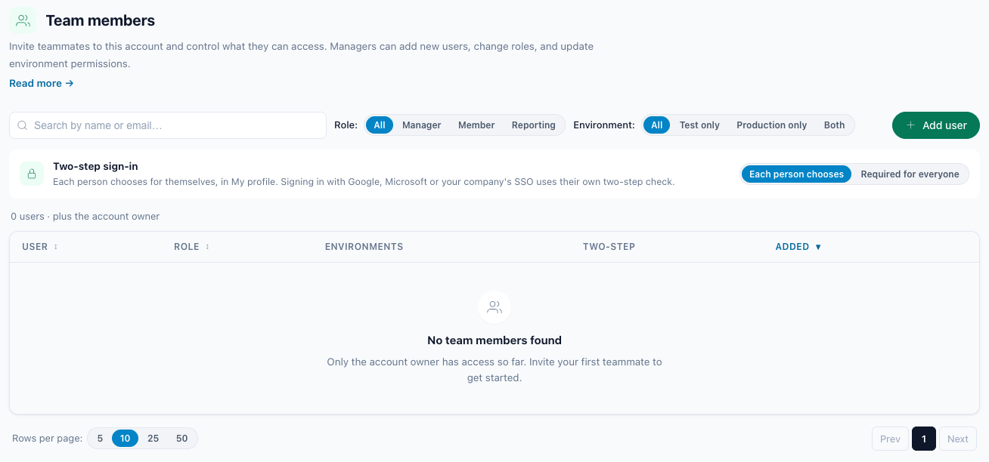Click the ROLE column header

coord(192,247)
